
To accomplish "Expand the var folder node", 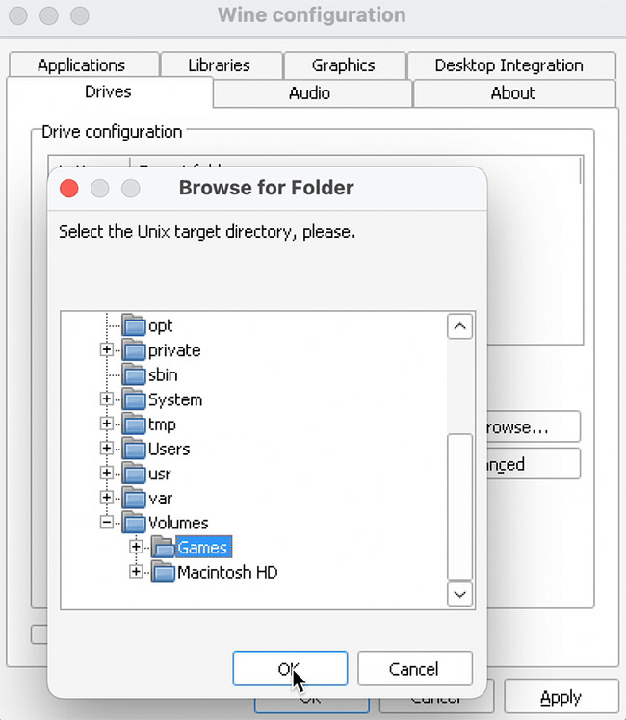I will 107,498.
